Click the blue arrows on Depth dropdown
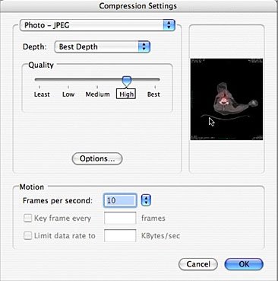The width and height of the screenshot is (278, 281). (x=144, y=46)
